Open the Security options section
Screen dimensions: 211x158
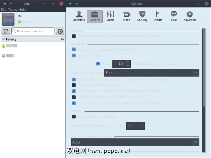pos(142,16)
